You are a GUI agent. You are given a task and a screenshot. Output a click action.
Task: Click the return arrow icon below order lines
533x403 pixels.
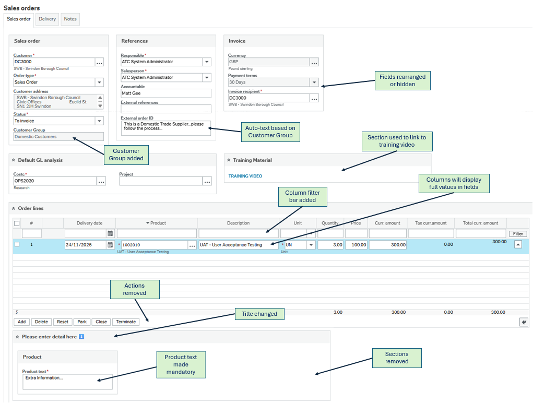pos(524,322)
